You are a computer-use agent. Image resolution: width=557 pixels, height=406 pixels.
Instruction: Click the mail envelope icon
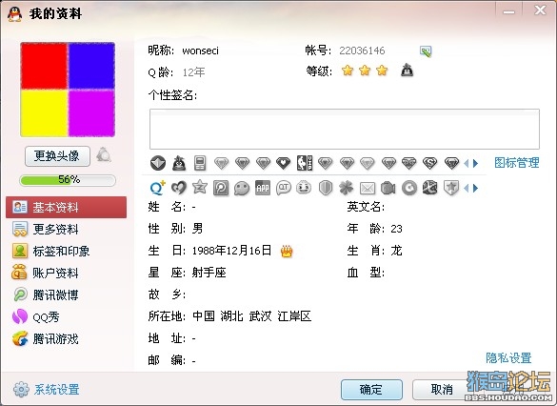click(368, 188)
